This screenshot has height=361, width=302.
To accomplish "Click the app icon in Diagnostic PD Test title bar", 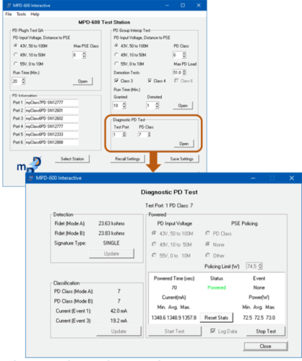I will click(31, 178).
